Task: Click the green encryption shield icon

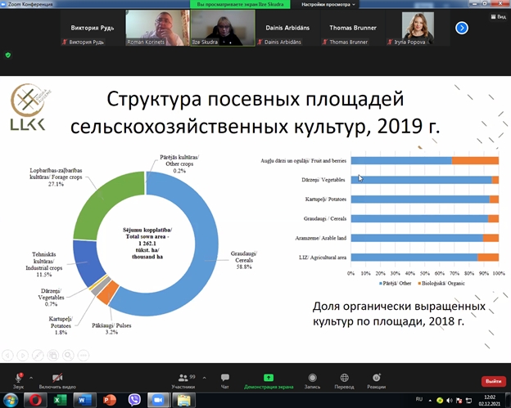Action: click(8, 55)
